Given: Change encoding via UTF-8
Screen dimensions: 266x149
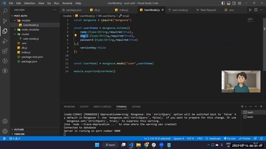Looking at the screenshot, I should [x=190, y=139].
